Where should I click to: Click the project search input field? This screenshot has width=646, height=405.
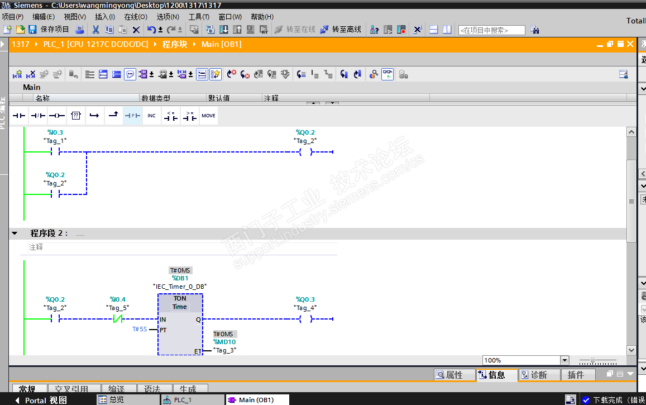[x=491, y=30]
